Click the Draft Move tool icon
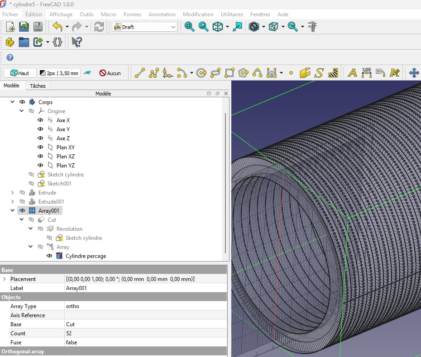The width and height of the screenshot is (421, 357). coord(414,72)
